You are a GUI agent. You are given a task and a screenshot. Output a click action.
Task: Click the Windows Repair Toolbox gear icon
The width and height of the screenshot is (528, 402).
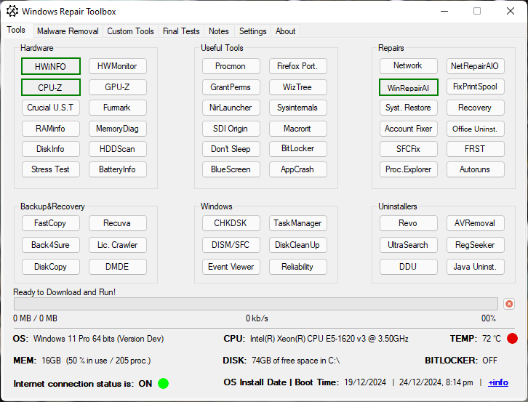pyautogui.click(x=12, y=12)
